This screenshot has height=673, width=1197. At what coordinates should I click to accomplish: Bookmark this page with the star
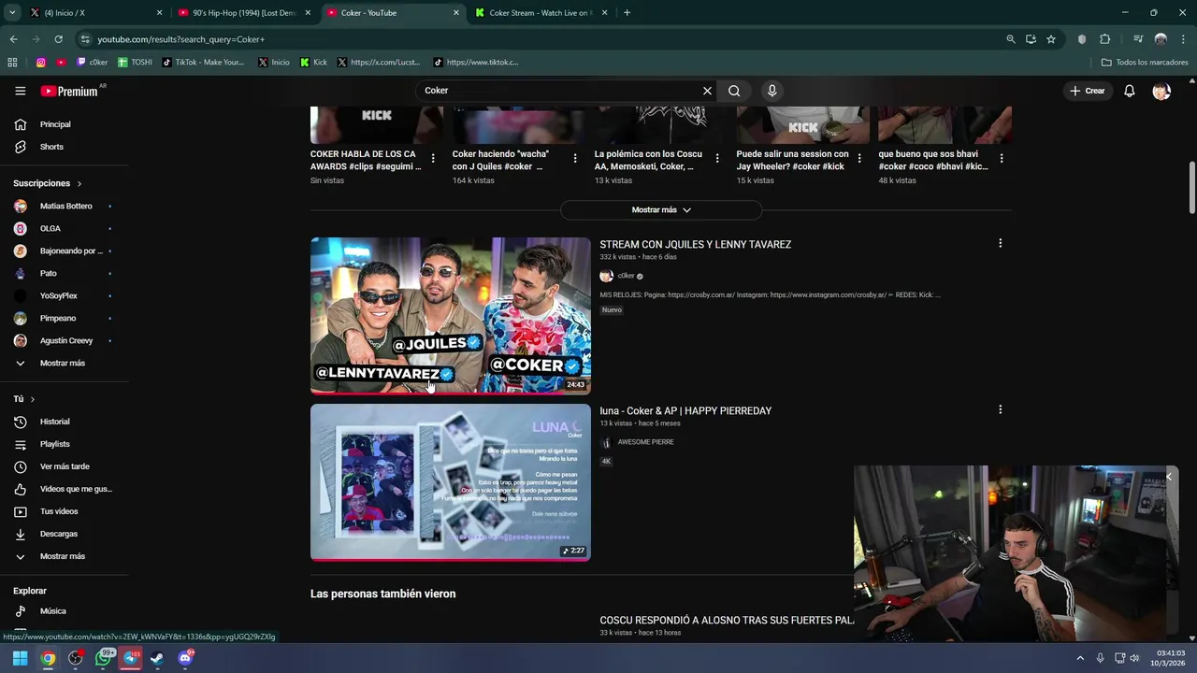click(x=1051, y=39)
